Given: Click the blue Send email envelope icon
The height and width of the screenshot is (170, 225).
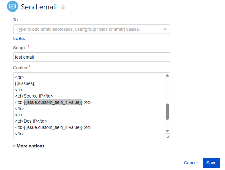Looking at the screenshot, I should coord(13,6).
